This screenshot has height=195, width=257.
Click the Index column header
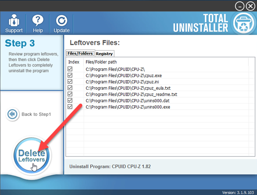[x=74, y=62]
